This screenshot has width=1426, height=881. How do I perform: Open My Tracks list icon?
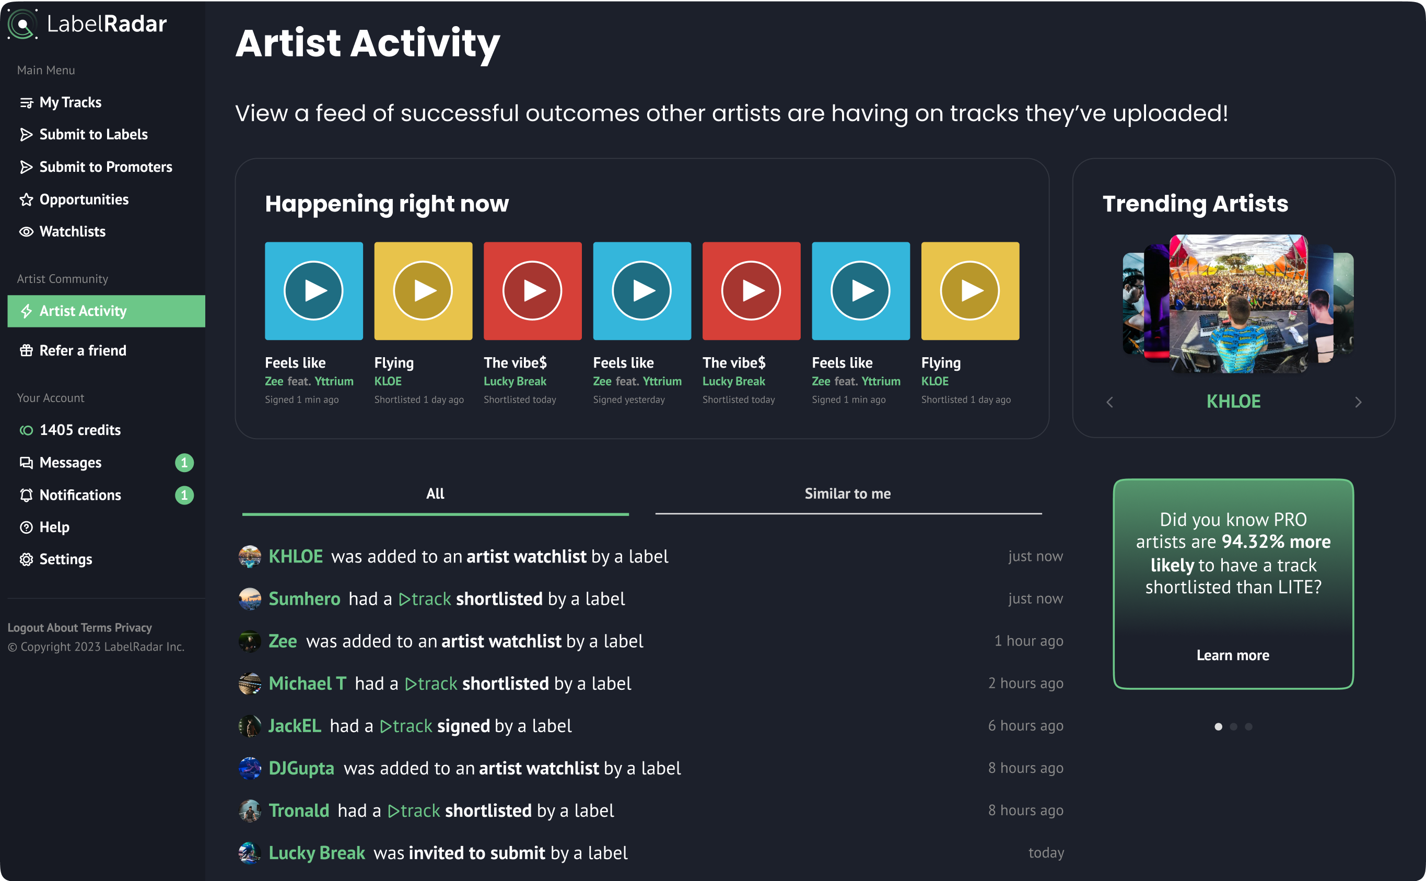tap(26, 103)
